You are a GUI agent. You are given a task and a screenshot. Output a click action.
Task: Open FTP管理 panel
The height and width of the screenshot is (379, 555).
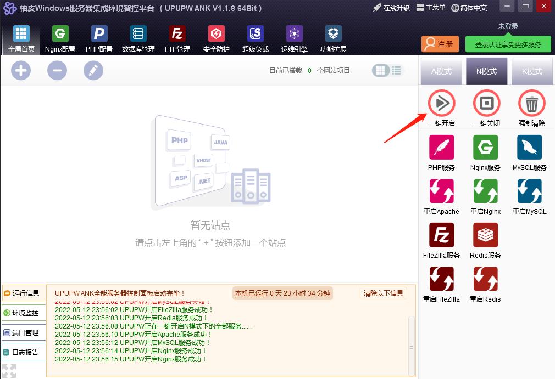tap(177, 39)
